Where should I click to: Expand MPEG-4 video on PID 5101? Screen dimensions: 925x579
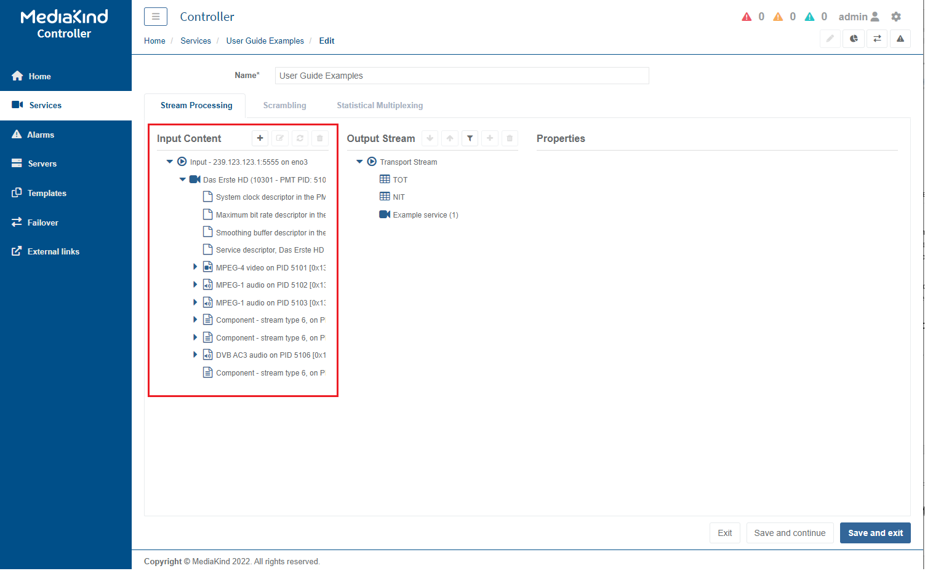click(195, 267)
